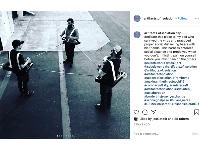
Task: Open comments with the speech bubble icon
Action: [145, 112]
